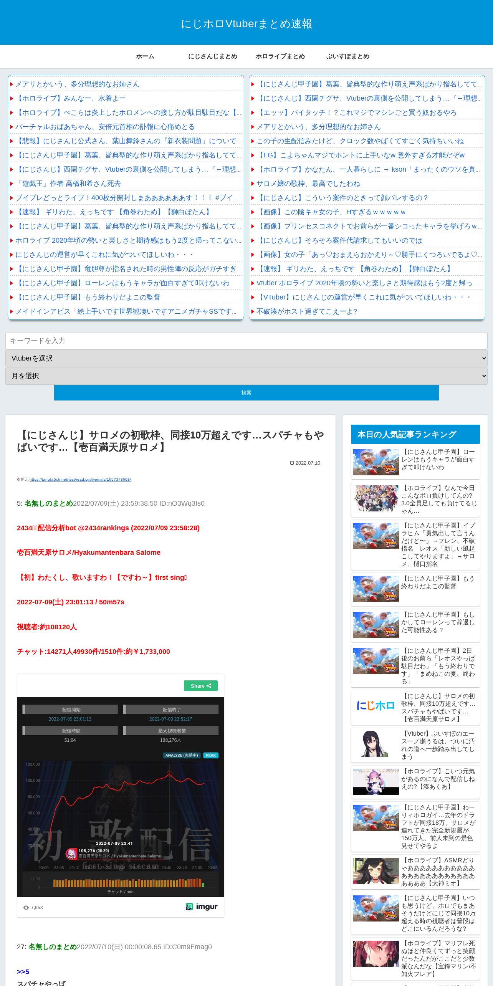Open この子の生配信みたけど link

[x=360, y=141]
